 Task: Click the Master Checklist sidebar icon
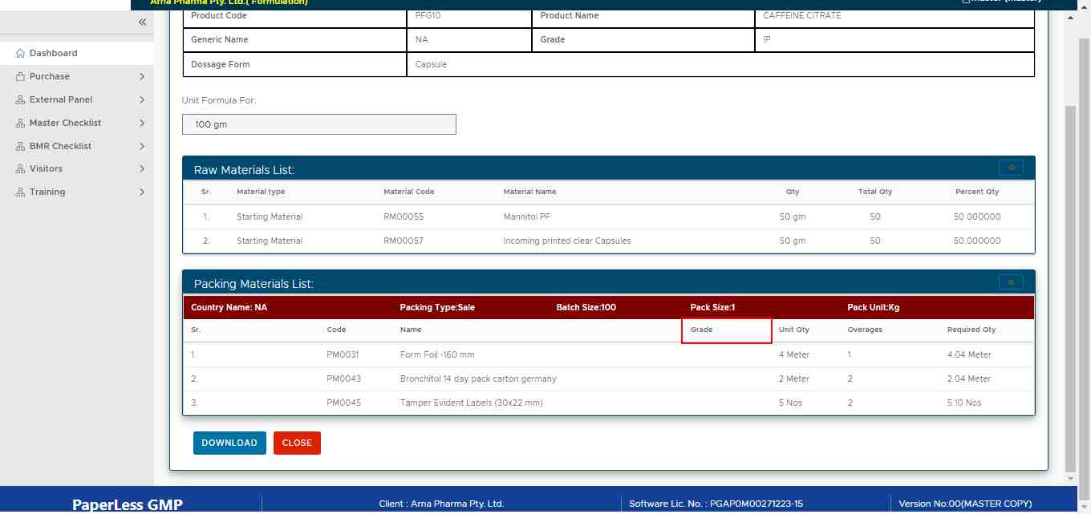point(21,123)
